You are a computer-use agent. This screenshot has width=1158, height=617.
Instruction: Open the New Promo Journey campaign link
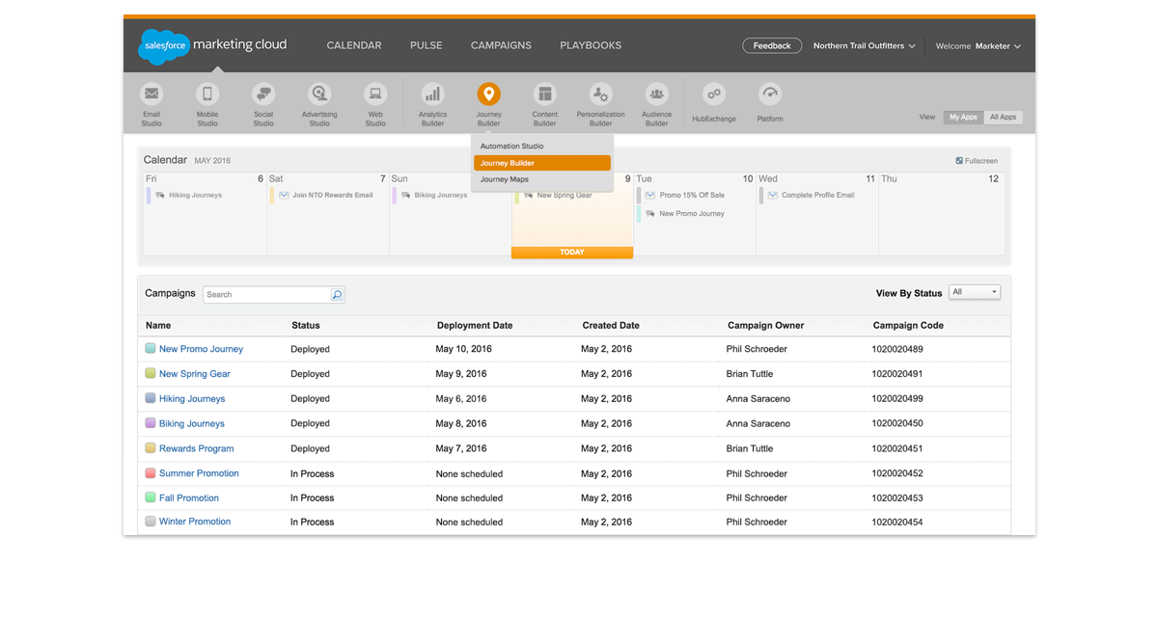tap(201, 349)
